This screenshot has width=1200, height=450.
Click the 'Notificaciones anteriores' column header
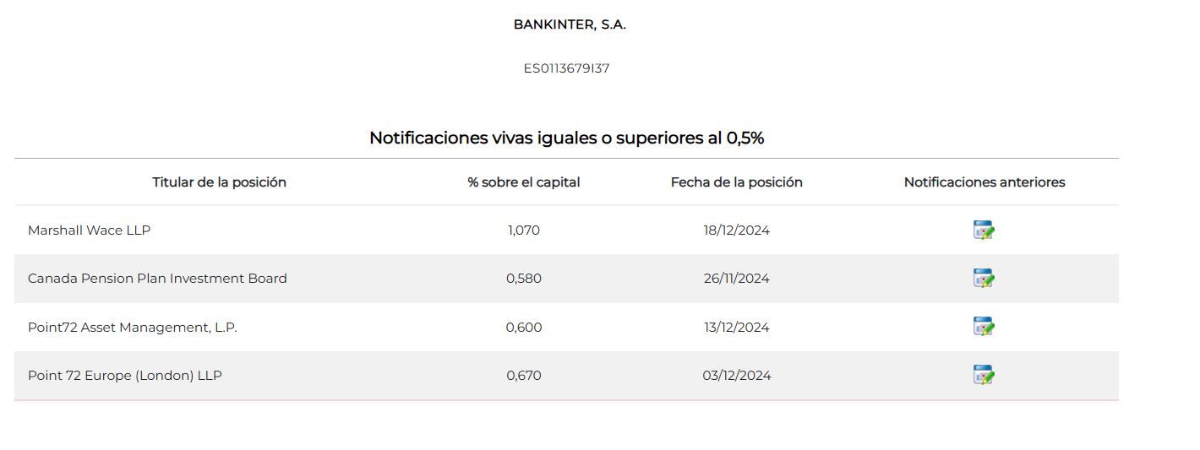tap(984, 182)
